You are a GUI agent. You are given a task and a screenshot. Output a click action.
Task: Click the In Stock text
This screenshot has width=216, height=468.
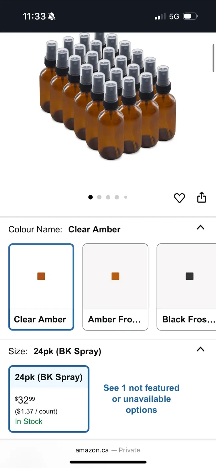pos(29,422)
